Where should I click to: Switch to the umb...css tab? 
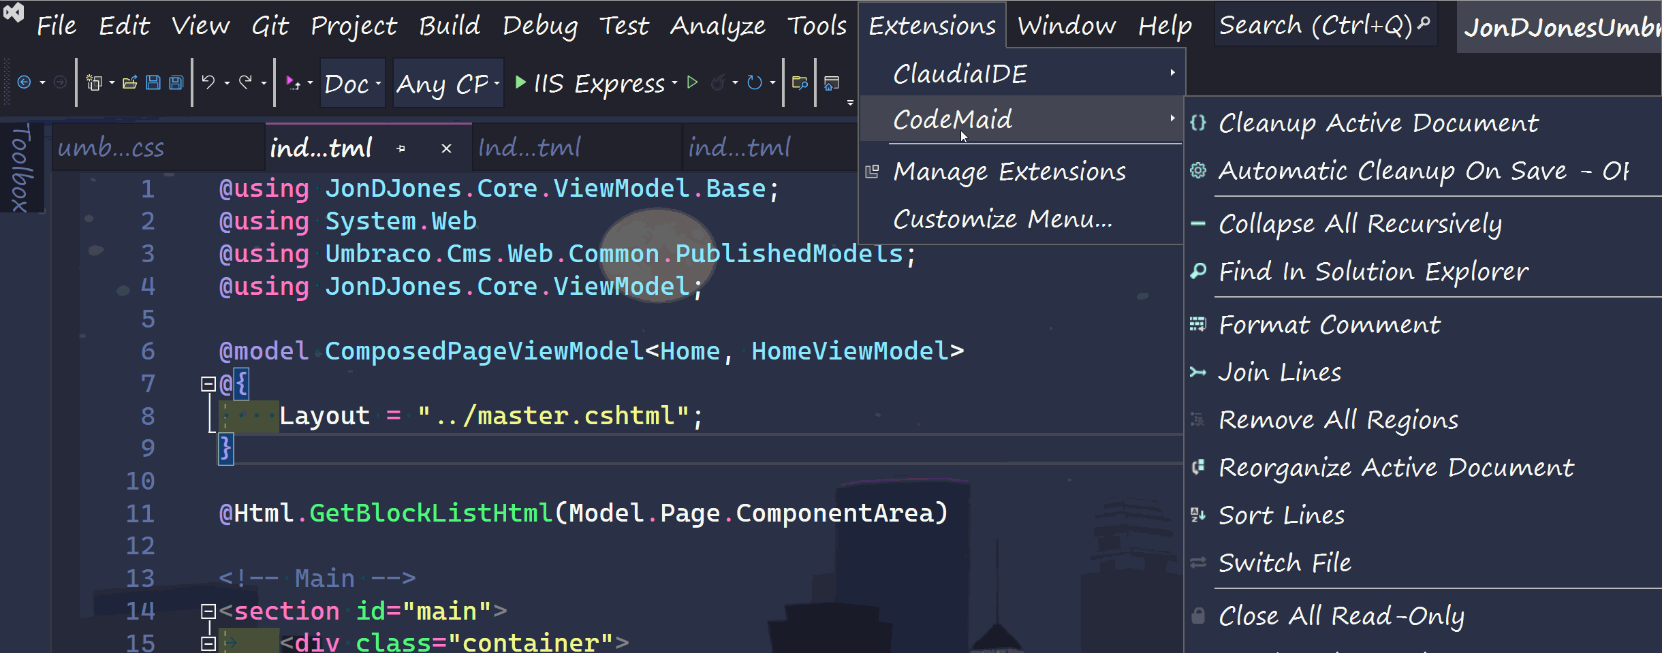111,148
